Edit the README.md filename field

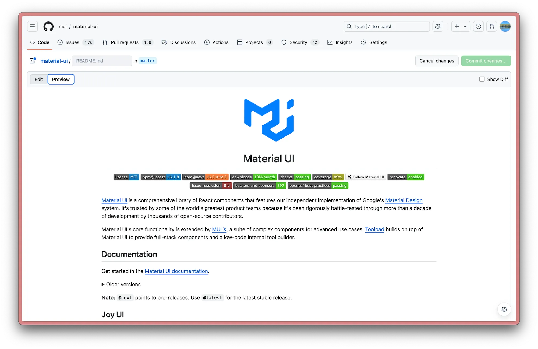[x=102, y=61]
